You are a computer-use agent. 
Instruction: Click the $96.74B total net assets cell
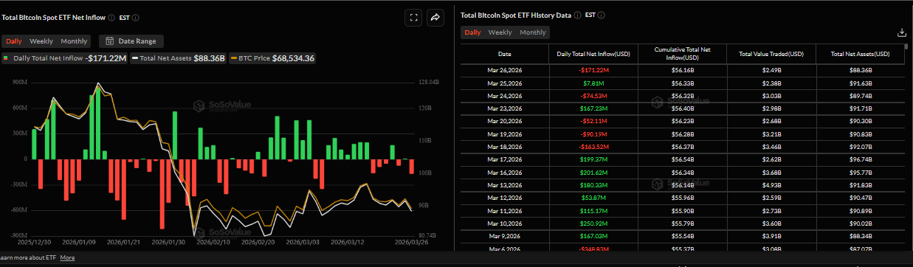pyautogui.click(x=860, y=160)
